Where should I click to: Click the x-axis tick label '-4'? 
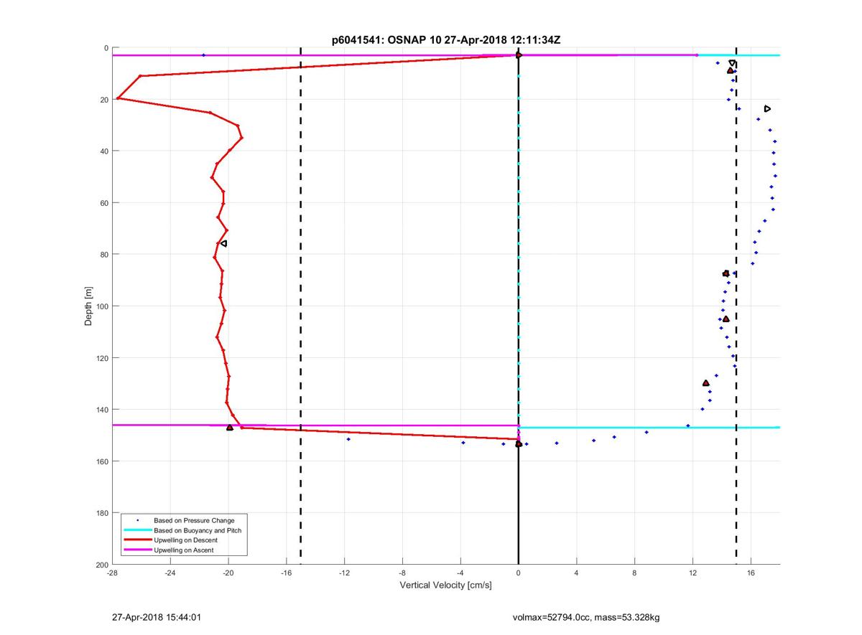tap(460, 573)
